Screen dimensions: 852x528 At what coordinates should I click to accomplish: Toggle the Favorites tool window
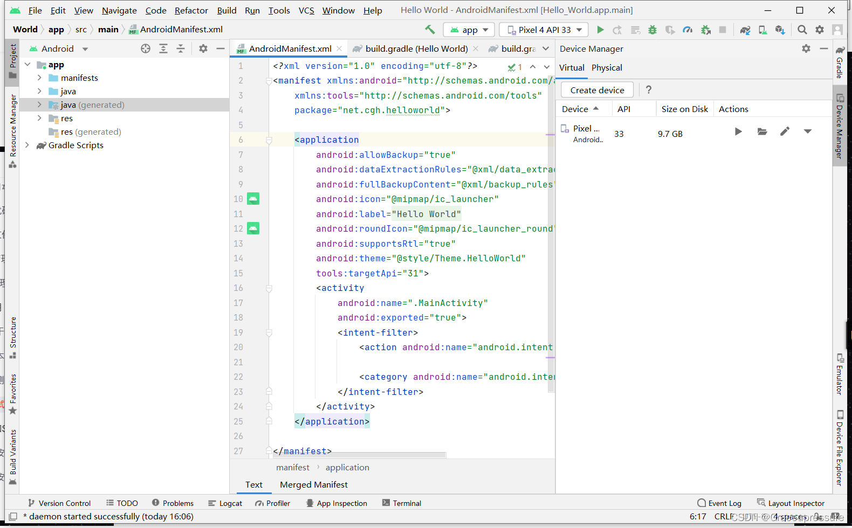pos(12,394)
